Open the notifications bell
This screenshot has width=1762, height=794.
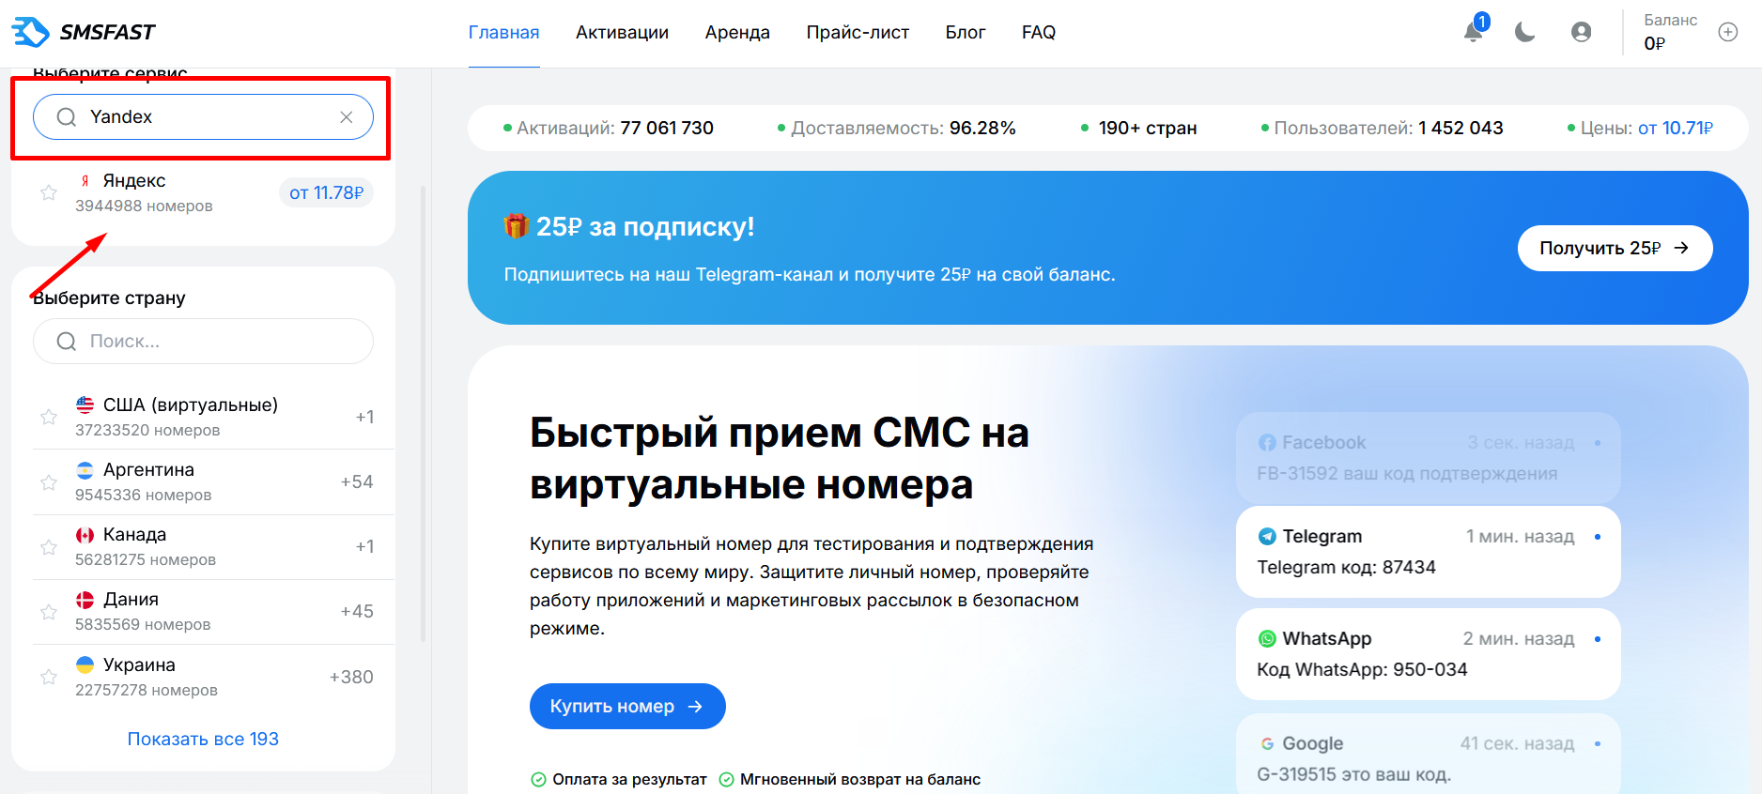(1474, 32)
